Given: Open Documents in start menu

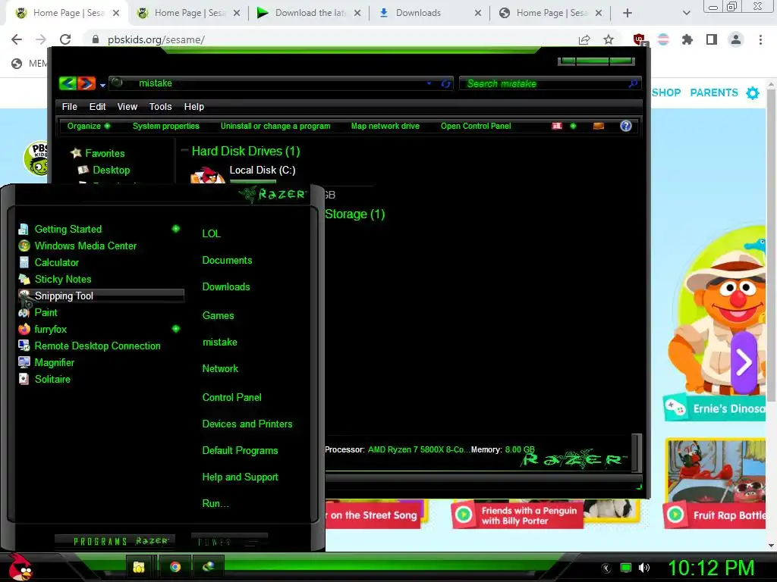Looking at the screenshot, I should coord(227,261).
